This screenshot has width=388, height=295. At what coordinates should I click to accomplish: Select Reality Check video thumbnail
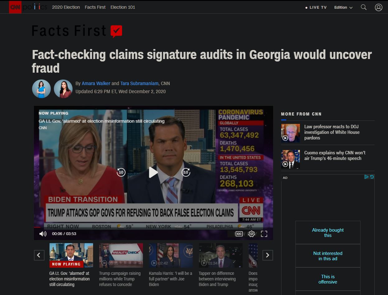point(121,255)
